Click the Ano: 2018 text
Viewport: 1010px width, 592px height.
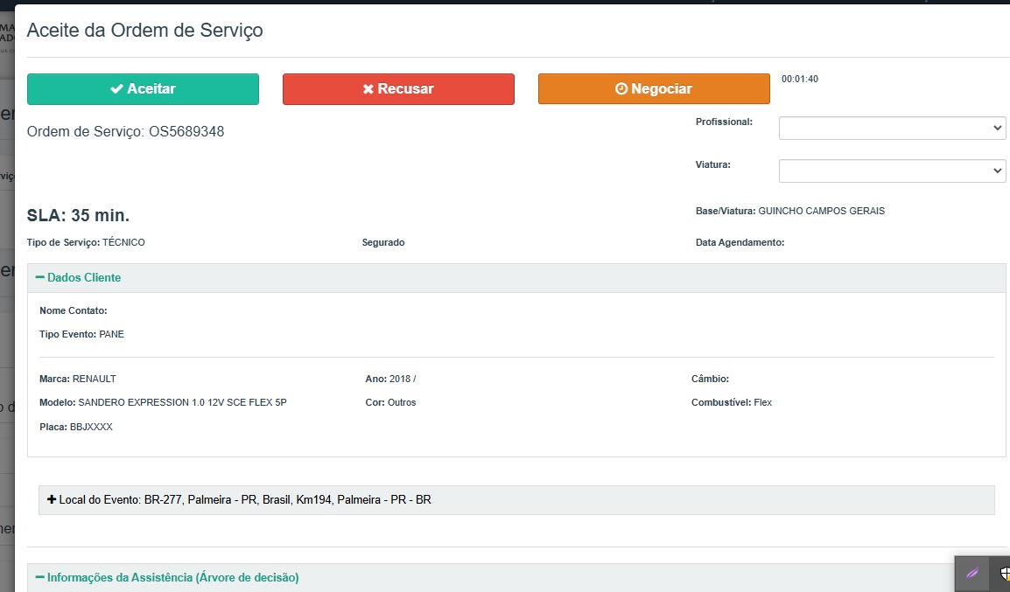pyautogui.click(x=390, y=379)
